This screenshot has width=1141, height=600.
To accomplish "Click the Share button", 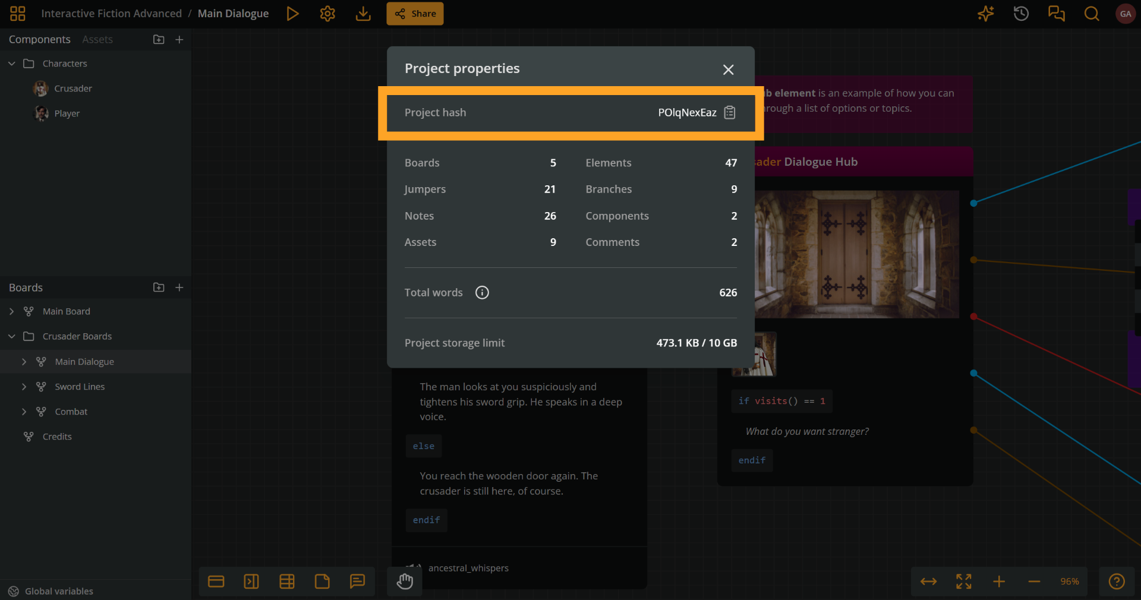I will point(414,14).
